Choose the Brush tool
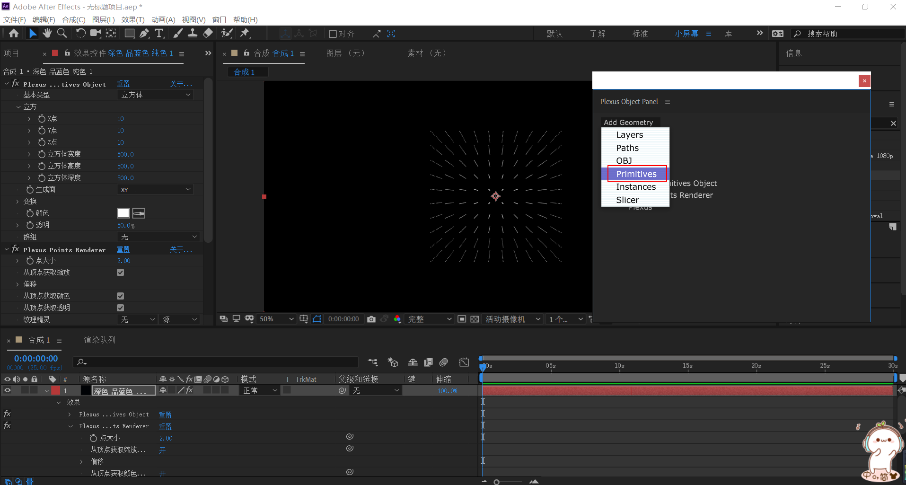The image size is (906, 485). click(x=178, y=33)
